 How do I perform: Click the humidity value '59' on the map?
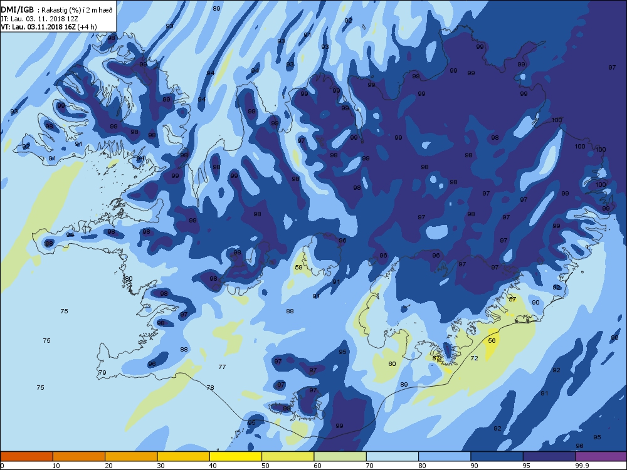point(298,268)
